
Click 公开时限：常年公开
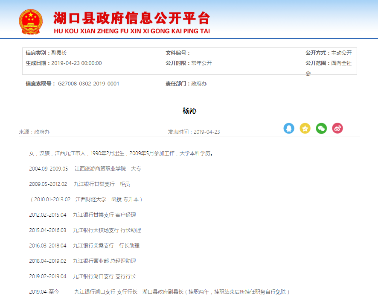189,63
